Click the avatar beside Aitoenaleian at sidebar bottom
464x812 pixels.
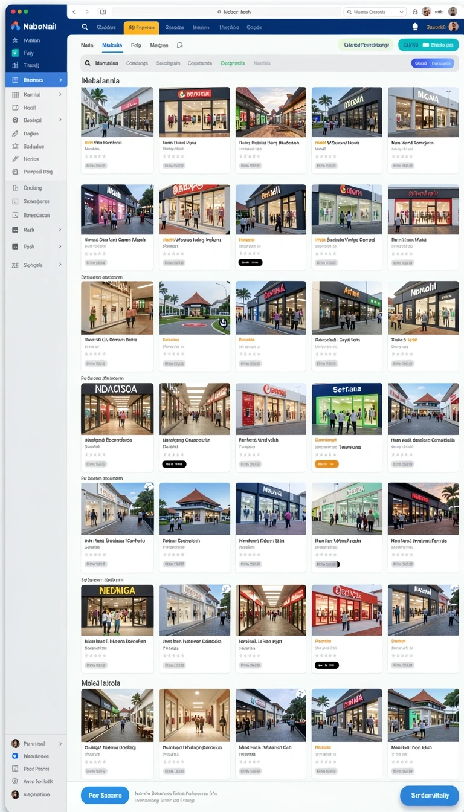tap(15, 794)
